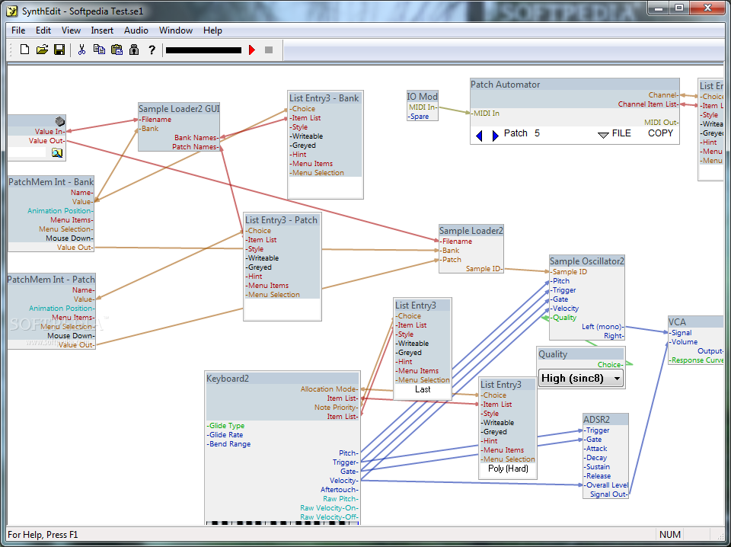This screenshot has height=547, width=731.
Task: Cut selection with the scissors icon
Action: [81, 50]
